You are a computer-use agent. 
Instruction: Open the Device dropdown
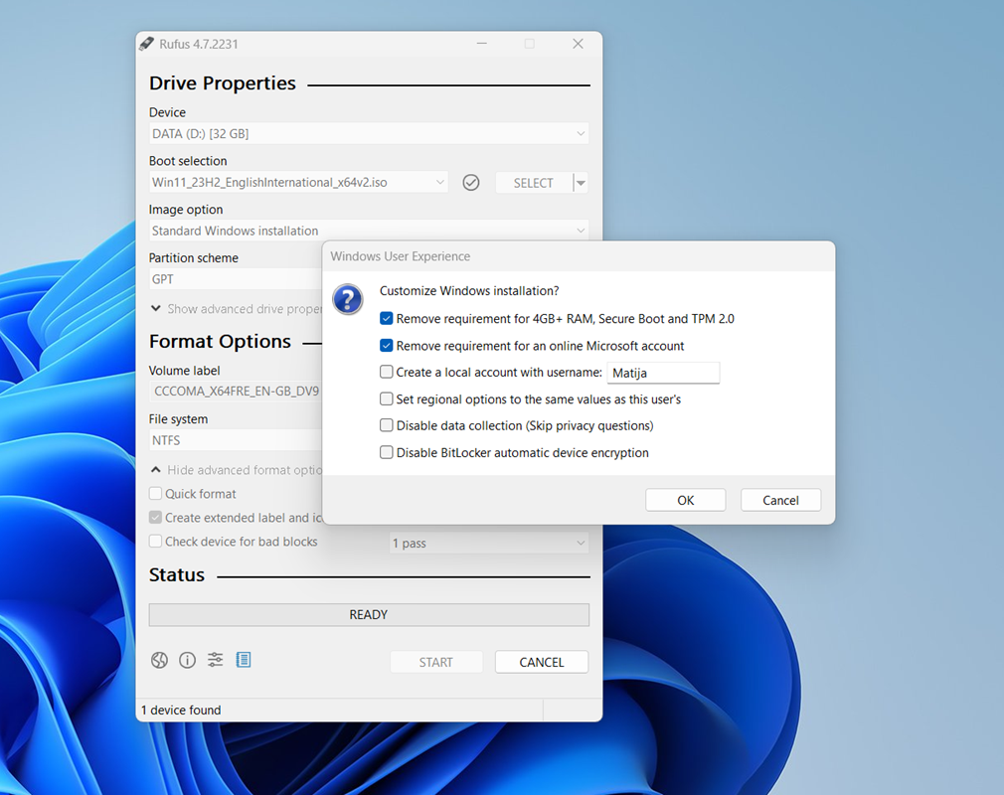point(369,134)
